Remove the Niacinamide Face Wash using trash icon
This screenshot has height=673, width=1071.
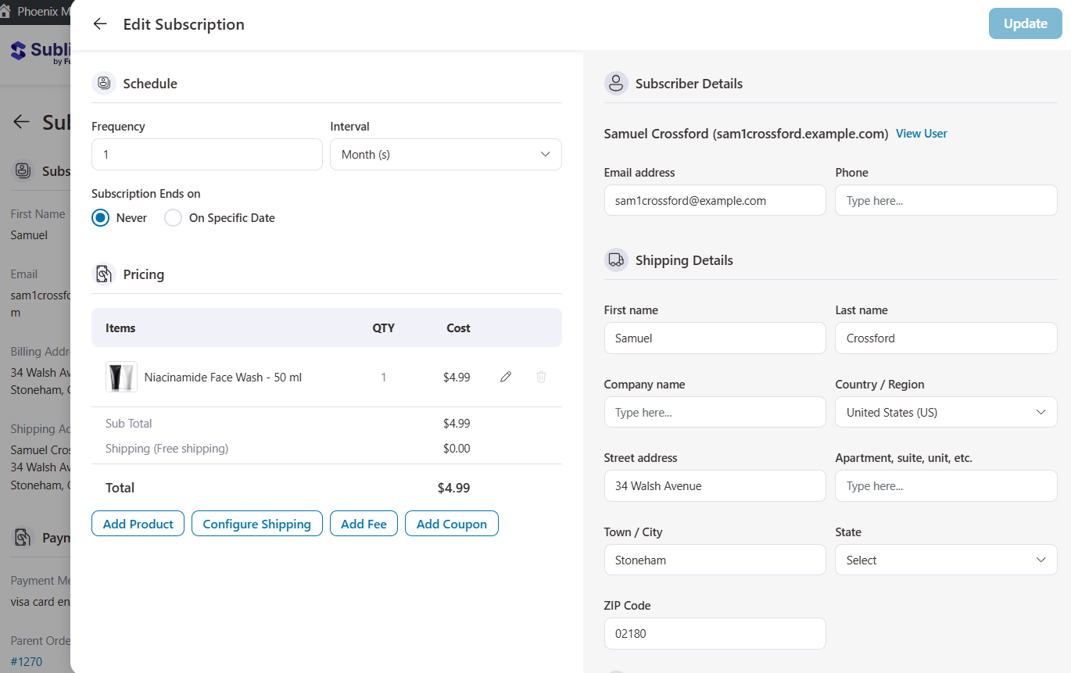(540, 377)
